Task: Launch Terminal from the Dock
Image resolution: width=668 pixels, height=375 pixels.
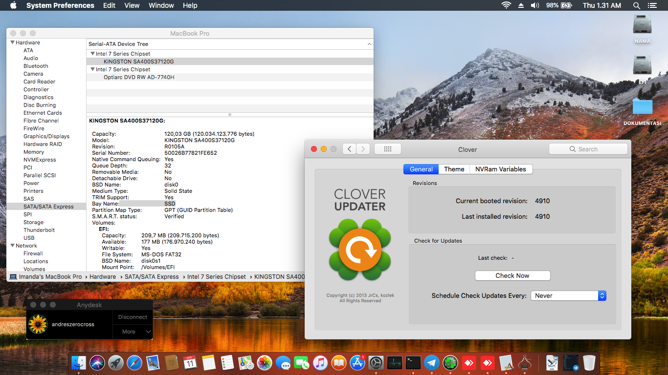Action: pos(413,363)
